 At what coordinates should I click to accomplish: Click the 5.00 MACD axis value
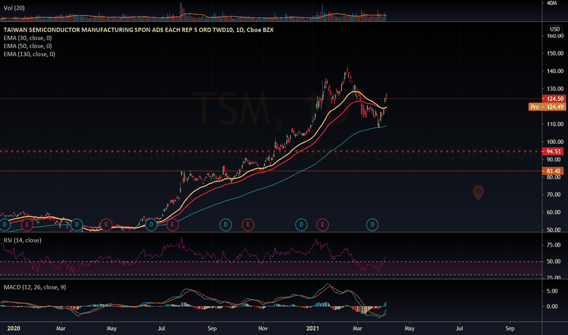[552, 291]
